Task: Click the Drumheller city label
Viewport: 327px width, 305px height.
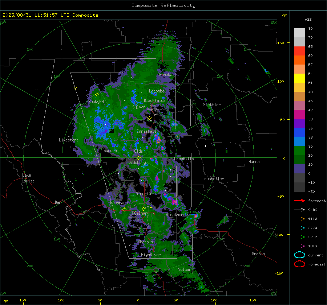Action: [213, 179]
